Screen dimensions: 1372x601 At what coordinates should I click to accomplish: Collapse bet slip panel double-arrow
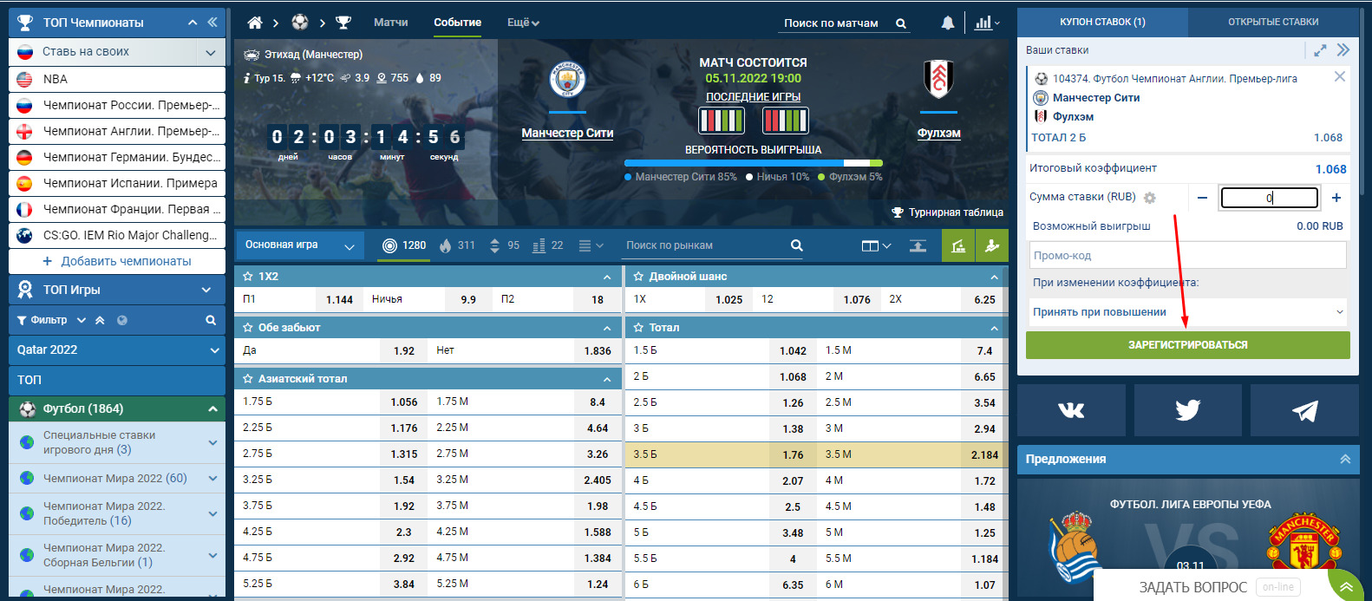[x=1343, y=50]
